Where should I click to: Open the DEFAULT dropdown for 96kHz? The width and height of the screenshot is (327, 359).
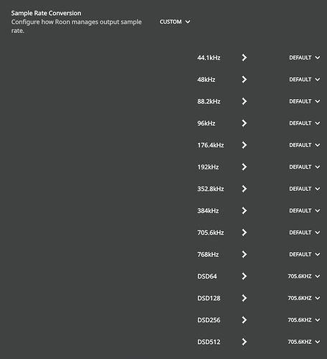[305, 123]
